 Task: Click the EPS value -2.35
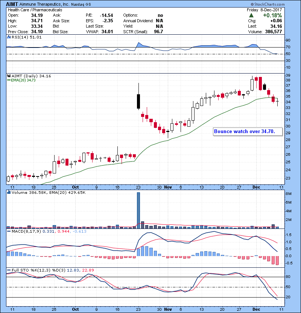tap(108, 21)
